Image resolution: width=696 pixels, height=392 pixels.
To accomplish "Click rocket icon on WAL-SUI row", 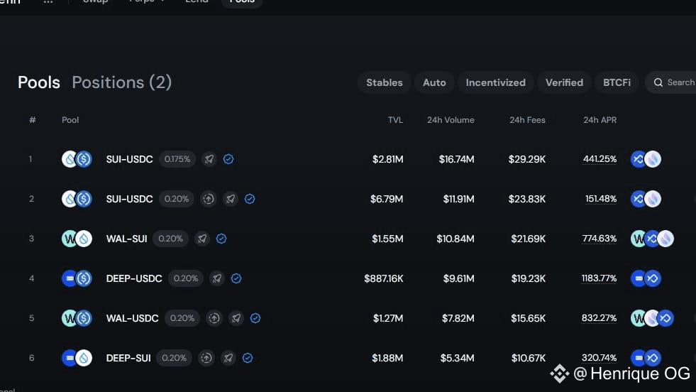I will click(x=202, y=239).
